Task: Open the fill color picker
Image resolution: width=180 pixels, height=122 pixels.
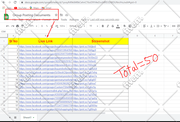Action: pos(125,26)
